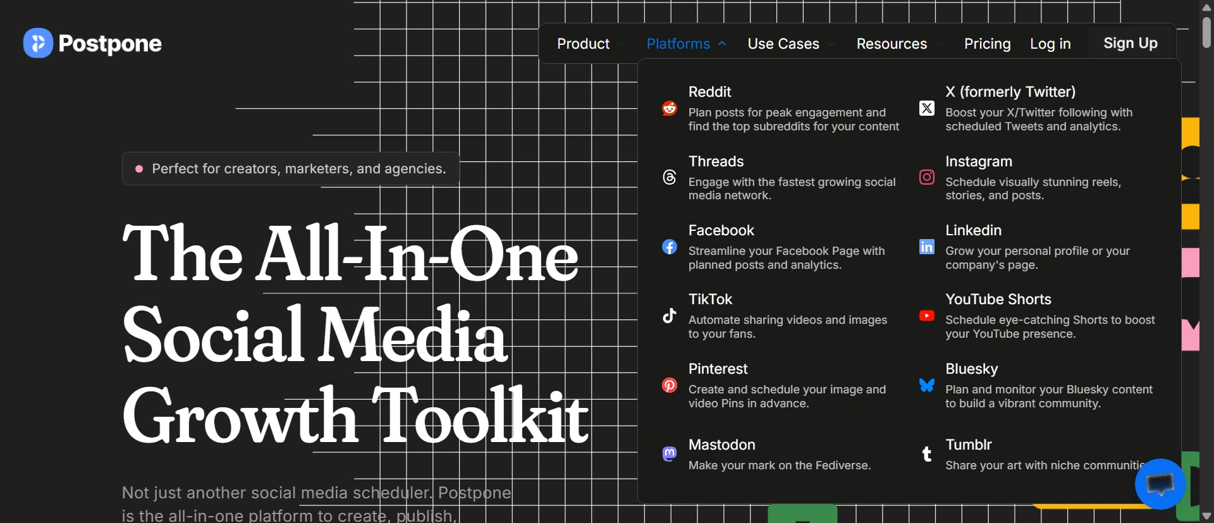This screenshot has height=523, width=1214.
Task: Expand the Resources dropdown
Action: [899, 44]
